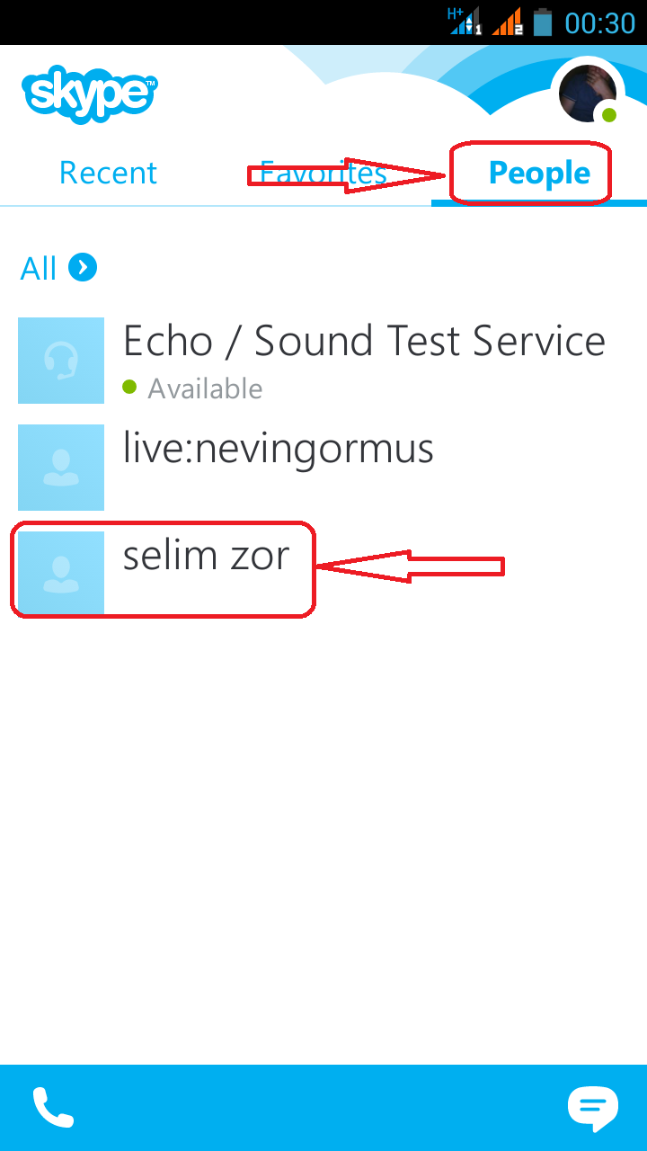Select the contact selim zor

pos(205,556)
